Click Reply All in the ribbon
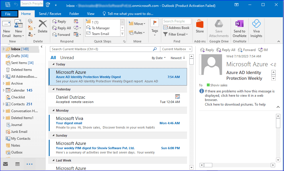 click(x=62, y=28)
